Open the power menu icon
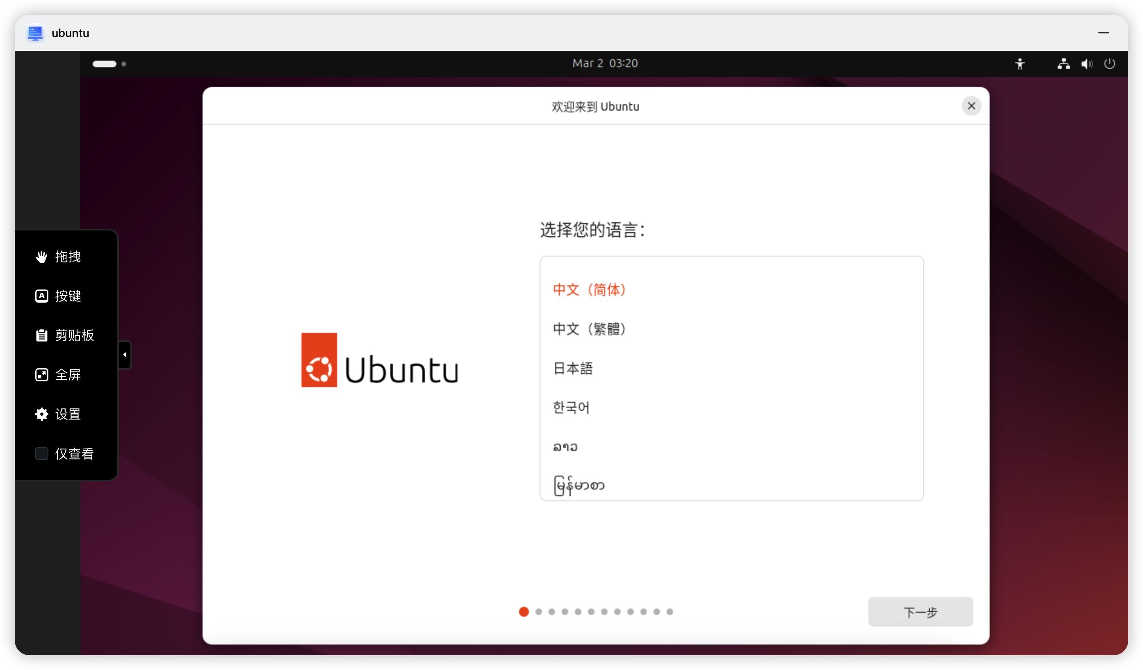The width and height of the screenshot is (1143, 670). (x=1109, y=64)
